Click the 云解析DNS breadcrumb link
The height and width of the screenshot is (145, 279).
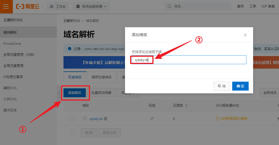(72, 21)
